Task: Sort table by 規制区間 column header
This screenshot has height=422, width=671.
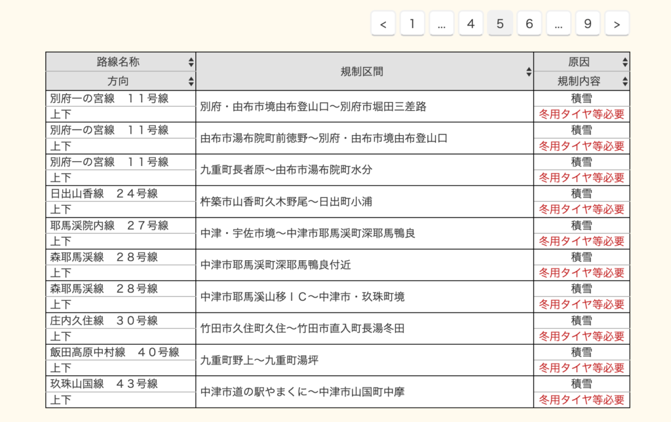Action: point(362,71)
